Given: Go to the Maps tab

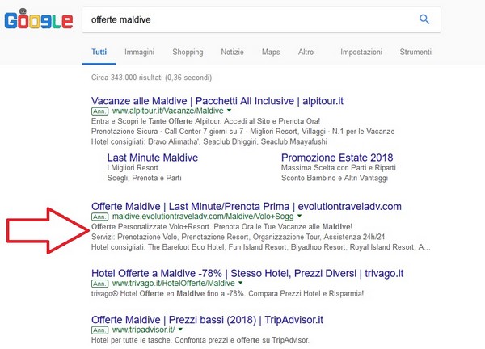Looking at the screenshot, I should click(271, 52).
